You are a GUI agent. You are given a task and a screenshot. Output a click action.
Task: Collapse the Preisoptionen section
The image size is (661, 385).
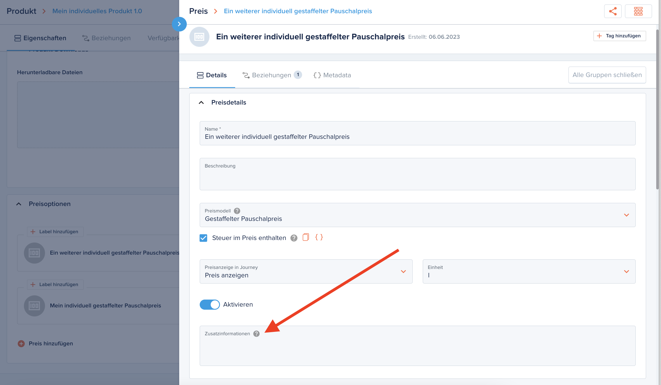(19, 204)
